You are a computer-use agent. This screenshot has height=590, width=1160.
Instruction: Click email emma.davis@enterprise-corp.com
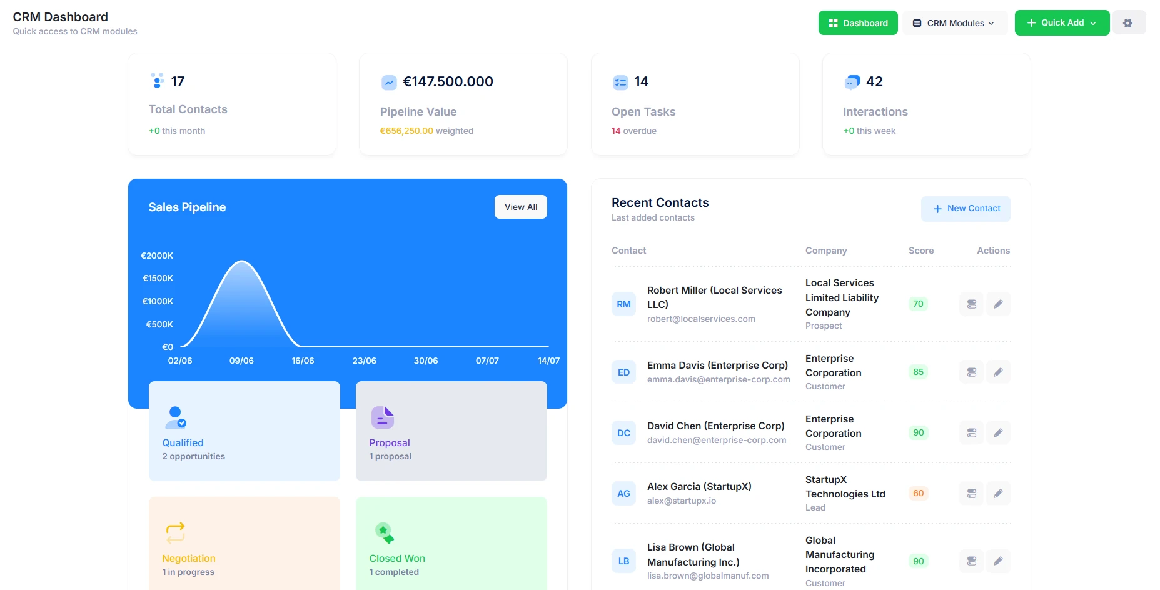click(719, 379)
